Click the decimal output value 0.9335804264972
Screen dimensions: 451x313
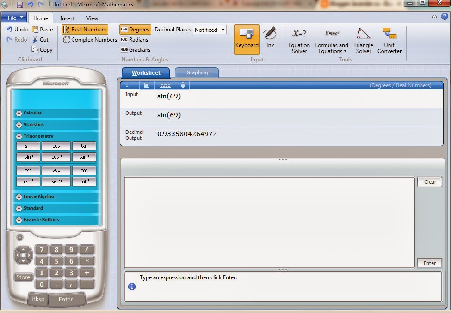187,134
